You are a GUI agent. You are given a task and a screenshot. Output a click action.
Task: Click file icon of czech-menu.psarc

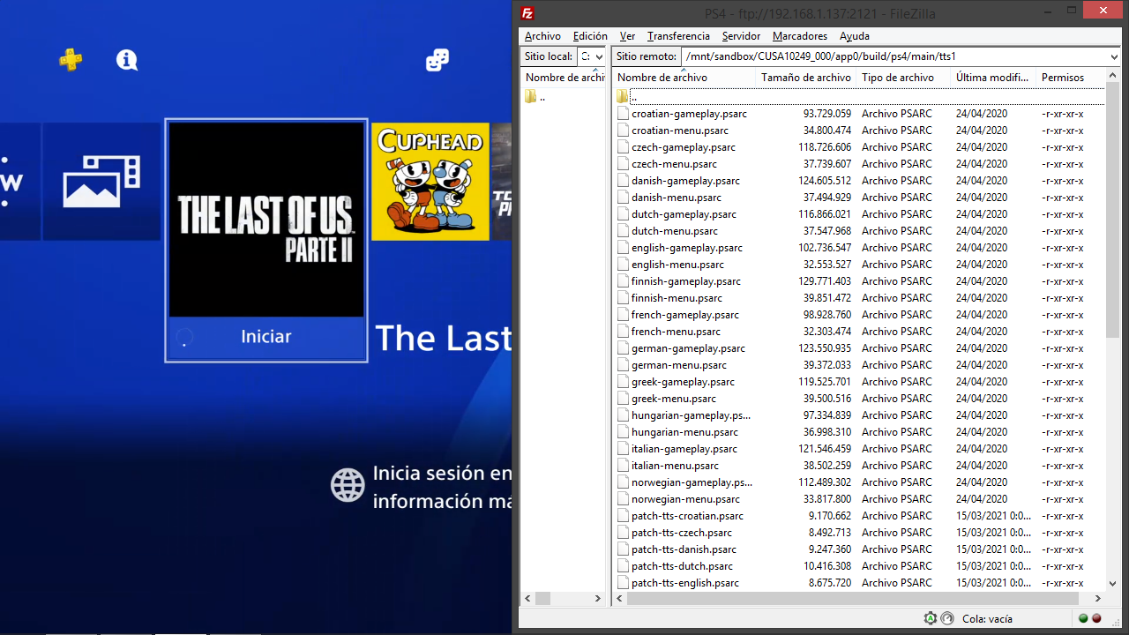click(x=624, y=164)
